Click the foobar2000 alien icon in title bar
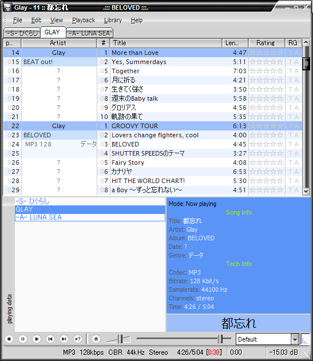The image size is (313, 361). pyautogui.click(x=8, y=7)
